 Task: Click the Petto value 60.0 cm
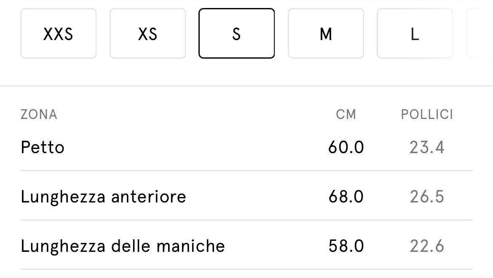click(x=346, y=148)
